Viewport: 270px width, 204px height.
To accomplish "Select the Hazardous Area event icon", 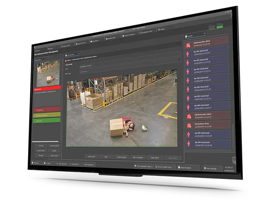I will tap(188, 125).
